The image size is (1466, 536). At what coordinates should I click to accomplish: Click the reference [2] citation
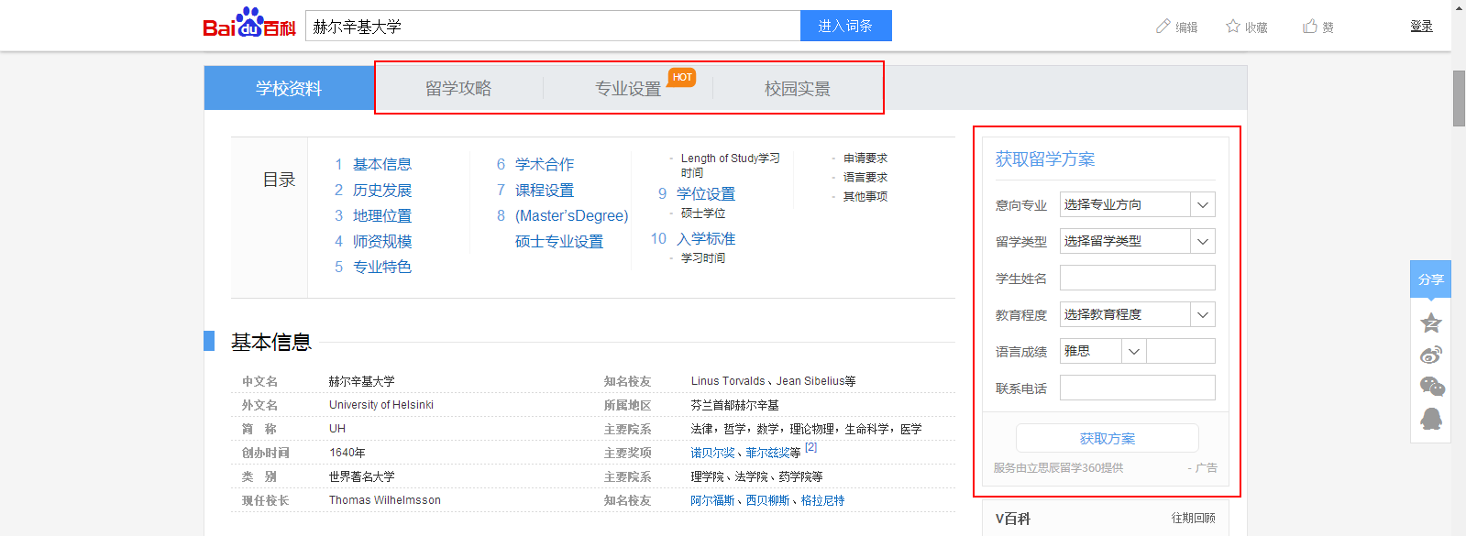(810, 447)
